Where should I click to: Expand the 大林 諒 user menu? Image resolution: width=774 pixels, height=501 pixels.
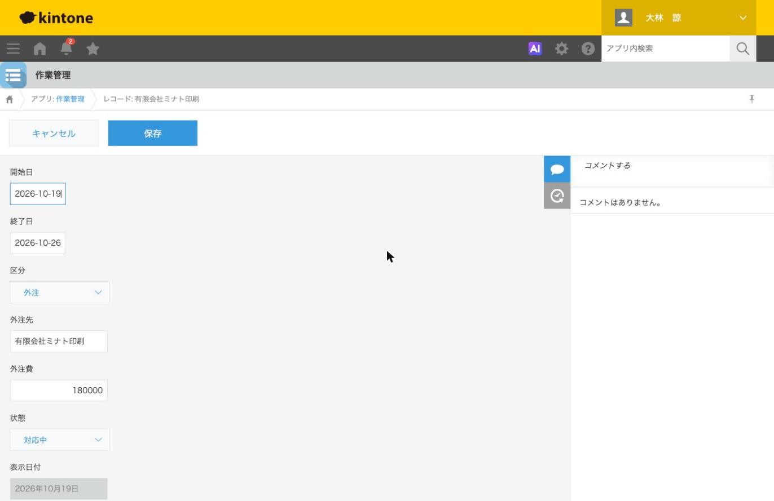pyautogui.click(x=679, y=17)
